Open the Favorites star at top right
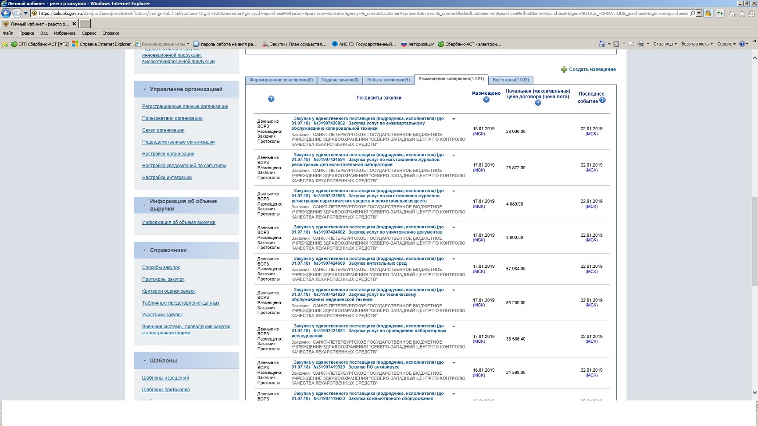Viewport: 758px width, 426px height. coord(742,14)
